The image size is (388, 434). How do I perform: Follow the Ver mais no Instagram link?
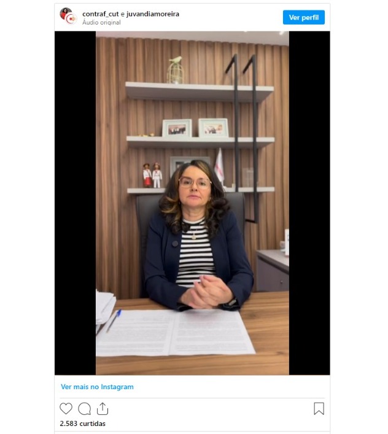pos(97,387)
